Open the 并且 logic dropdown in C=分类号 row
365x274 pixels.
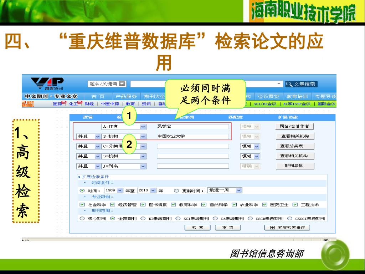coord(98,147)
